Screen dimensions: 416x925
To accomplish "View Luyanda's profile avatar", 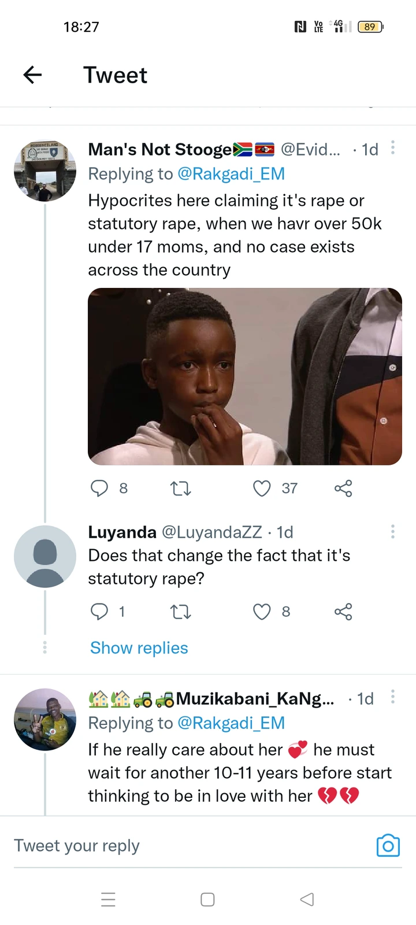I will tap(45, 557).
